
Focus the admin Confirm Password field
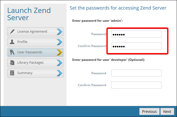136,46
